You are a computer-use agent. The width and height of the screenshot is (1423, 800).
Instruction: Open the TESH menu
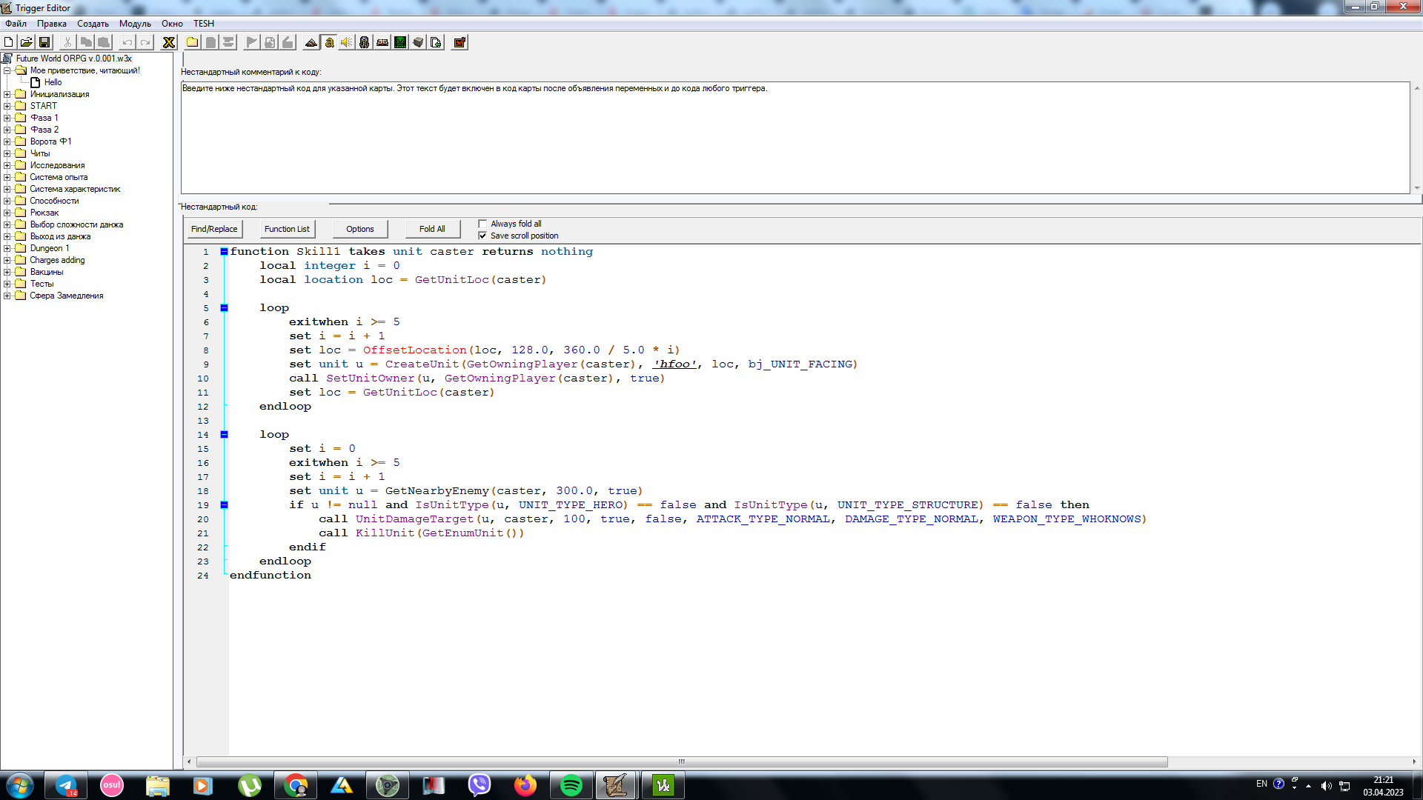coord(204,24)
